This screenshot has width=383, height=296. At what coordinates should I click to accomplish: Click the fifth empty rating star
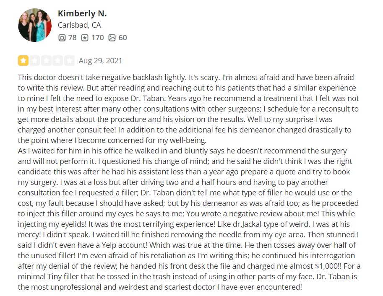[69, 60]
